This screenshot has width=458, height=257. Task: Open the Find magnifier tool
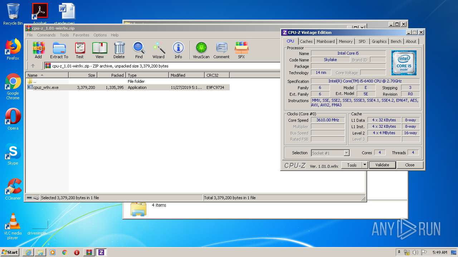click(x=139, y=50)
